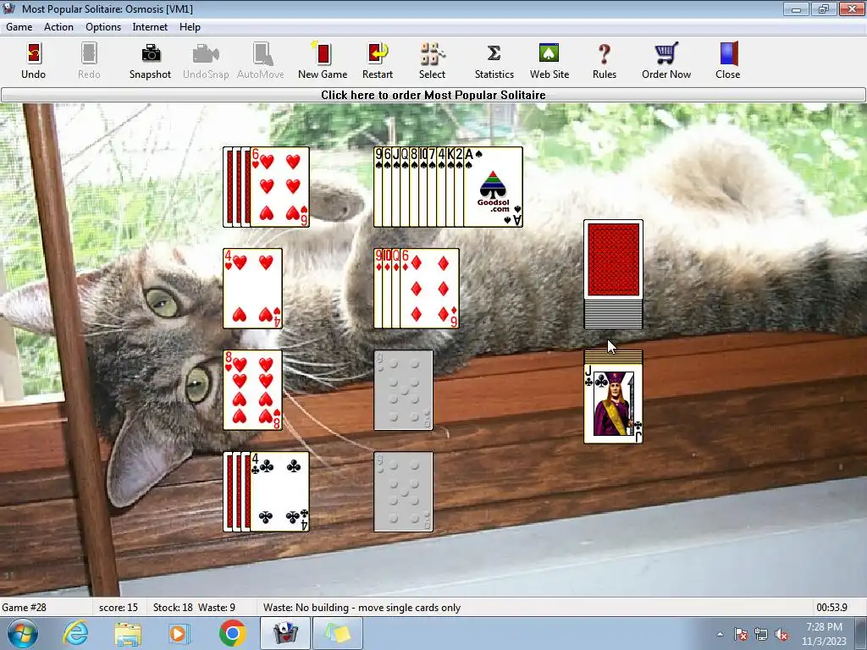Screen dimensions: 867x650
Task: Open the Help menu
Action: pyautogui.click(x=190, y=27)
